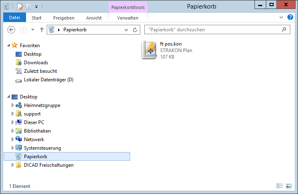The image size is (298, 194).
Task: Go back with the back arrow button
Action: (x=11, y=30)
